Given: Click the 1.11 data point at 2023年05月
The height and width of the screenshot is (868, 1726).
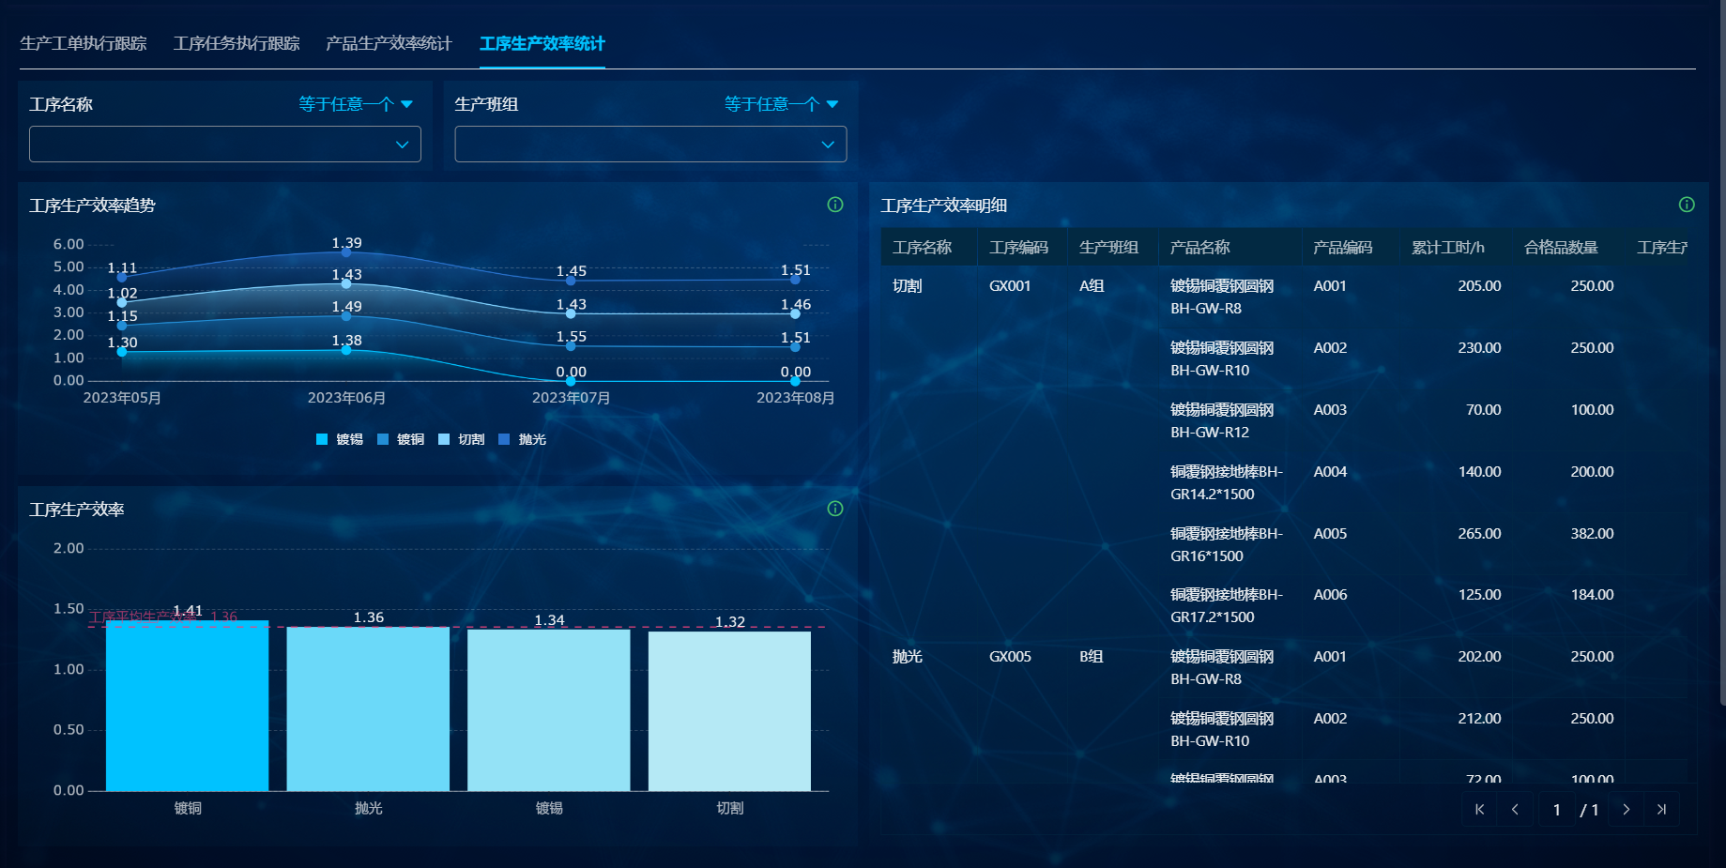Looking at the screenshot, I should coord(122,277).
